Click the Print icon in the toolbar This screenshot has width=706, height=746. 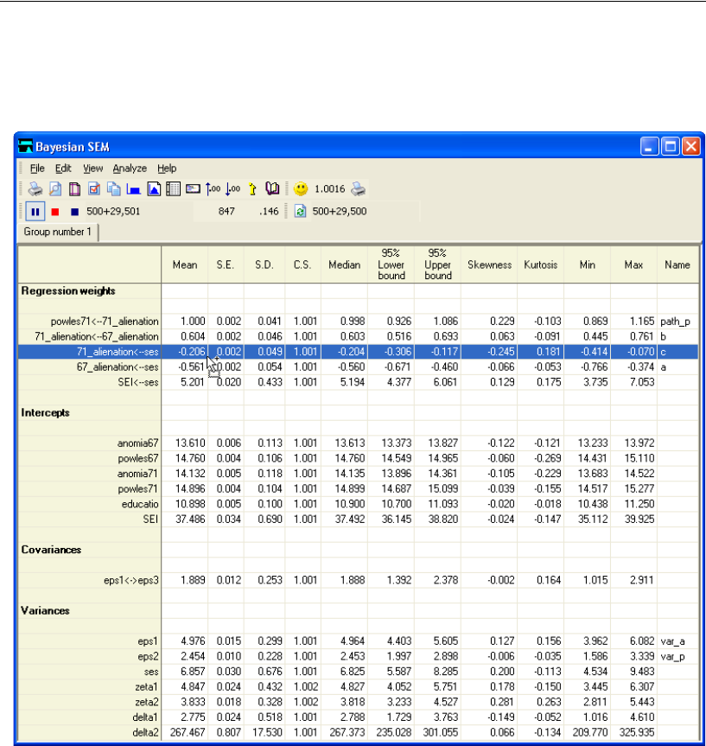(35, 188)
